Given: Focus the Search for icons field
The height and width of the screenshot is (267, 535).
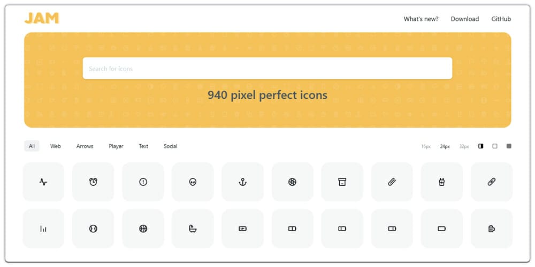Looking at the screenshot, I should pos(267,68).
